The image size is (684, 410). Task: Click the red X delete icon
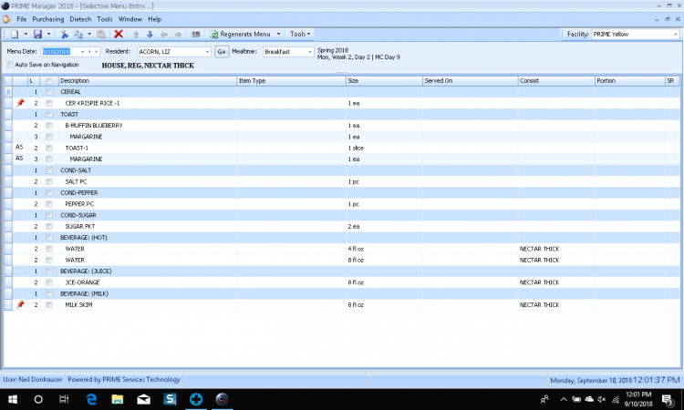coord(119,34)
